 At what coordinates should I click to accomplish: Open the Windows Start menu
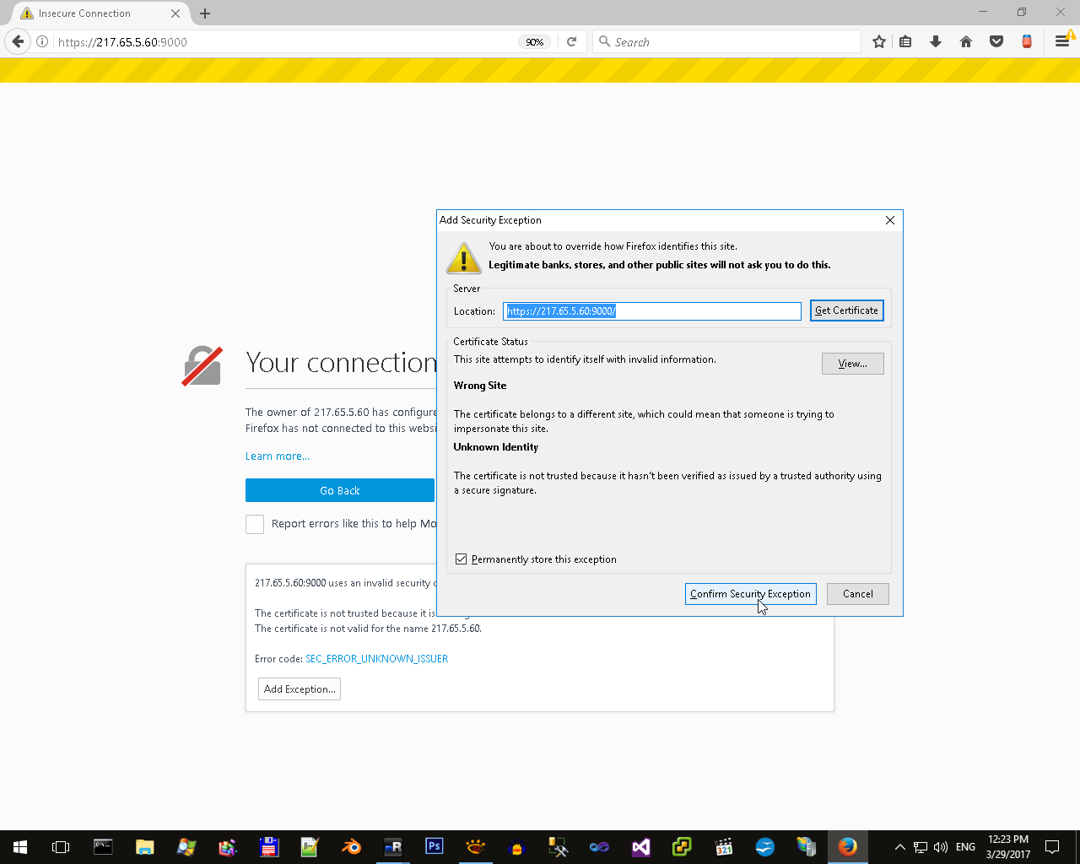click(20, 847)
